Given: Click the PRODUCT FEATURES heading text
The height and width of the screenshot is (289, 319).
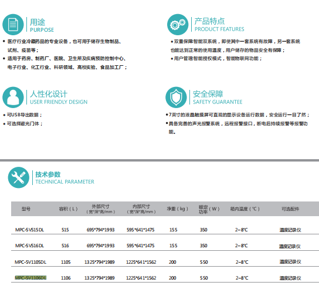Looking at the screenshot, I should point(219,29).
